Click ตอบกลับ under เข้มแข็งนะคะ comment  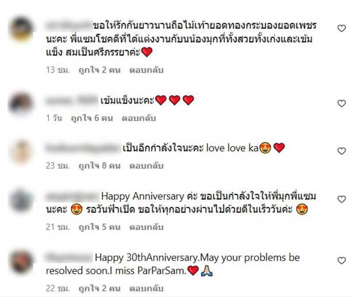point(139,118)
